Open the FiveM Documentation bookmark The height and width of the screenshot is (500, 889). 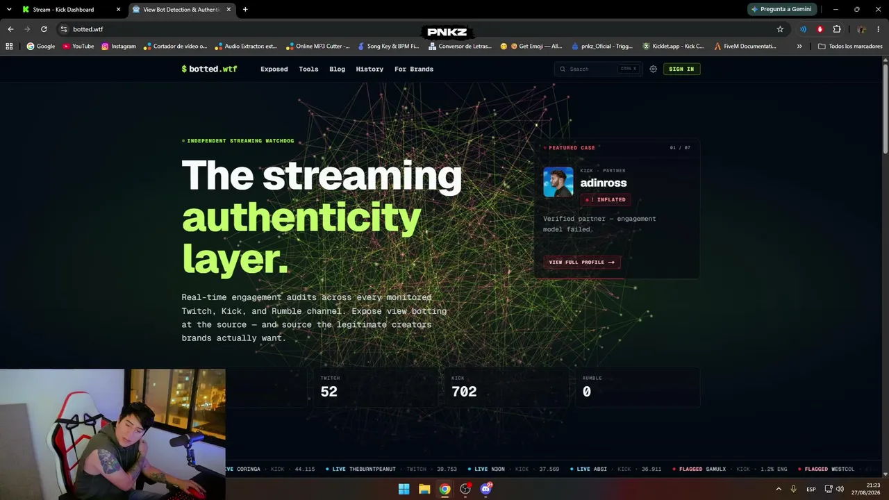[745, 47]
